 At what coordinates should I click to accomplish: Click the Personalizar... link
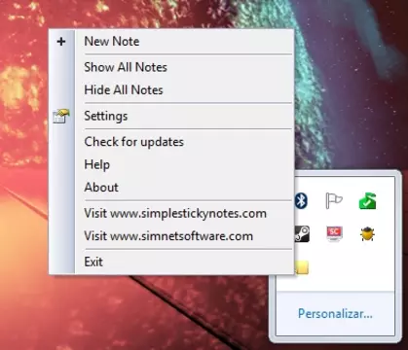coord(335,314)
